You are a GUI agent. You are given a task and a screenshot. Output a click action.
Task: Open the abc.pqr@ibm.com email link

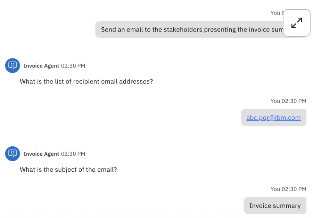273,118
